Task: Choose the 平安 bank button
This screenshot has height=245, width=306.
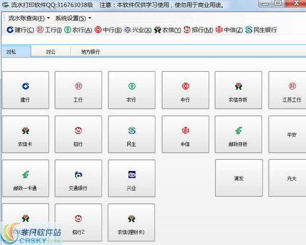Action: coord(288,134)
